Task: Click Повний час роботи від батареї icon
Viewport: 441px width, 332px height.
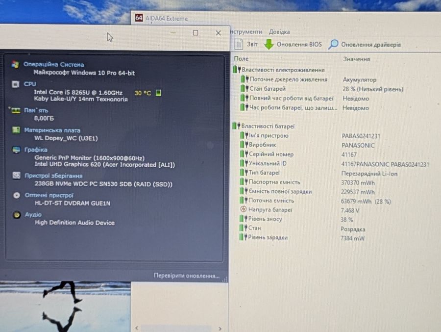Action: [x=245, y=98]
